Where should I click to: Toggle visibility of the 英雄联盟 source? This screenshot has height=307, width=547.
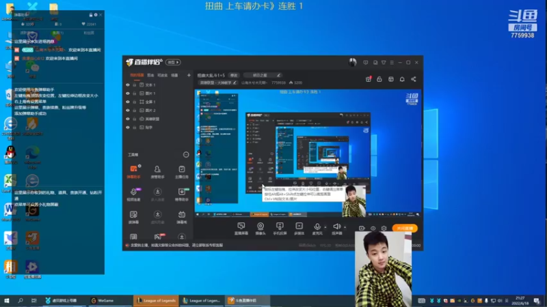(128, 119)
